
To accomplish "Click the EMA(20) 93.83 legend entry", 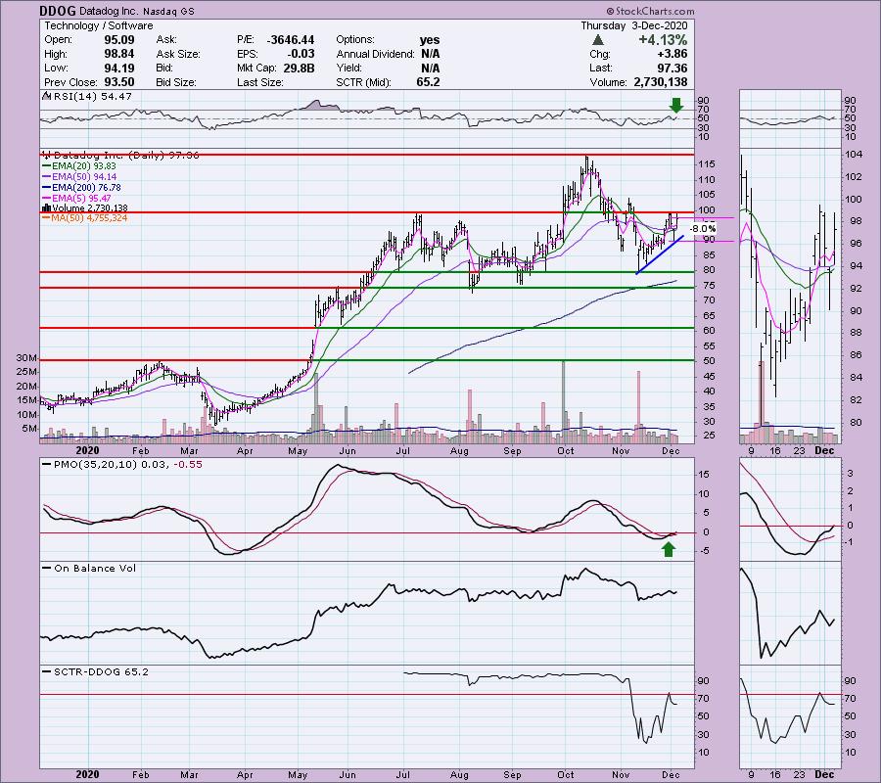I will [78, 166].
